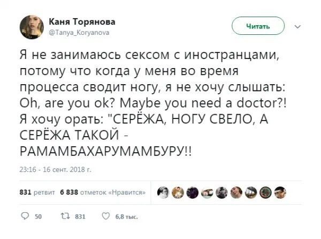Open the first liker avatar in row
The height and width of the screenshot is (239, 321).
(x=163, y=193)
